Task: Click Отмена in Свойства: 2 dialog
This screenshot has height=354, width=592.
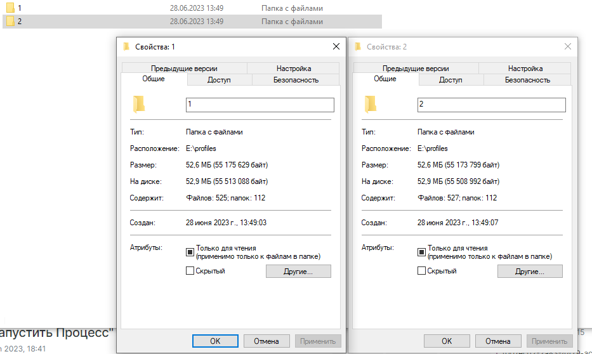Action: click(x=498, y=341)
